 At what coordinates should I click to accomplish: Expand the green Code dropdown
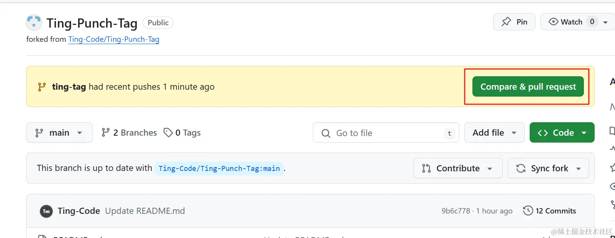click(x=562, y=133)
